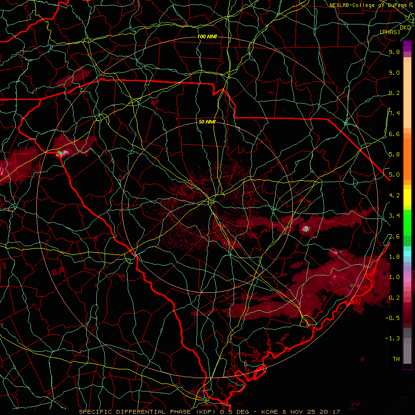Click the 0.2 value on the legend

tap(394, 297)
